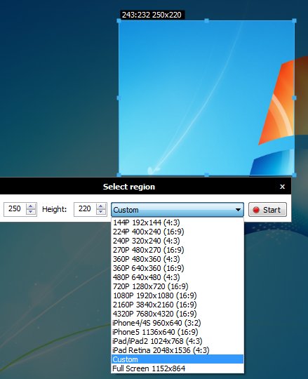Click the Height field showing 220
The height and width of the screenshot is (379, 308).
85,209
